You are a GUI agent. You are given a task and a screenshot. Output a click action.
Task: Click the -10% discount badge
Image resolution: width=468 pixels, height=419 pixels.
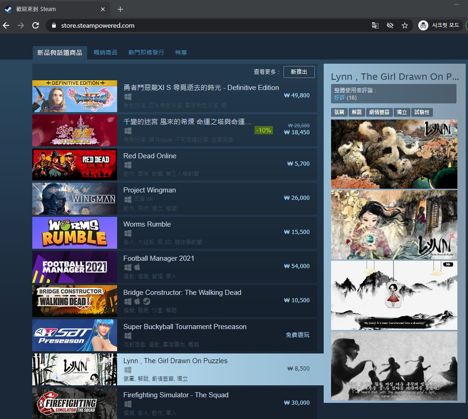(x=264, y=130)
